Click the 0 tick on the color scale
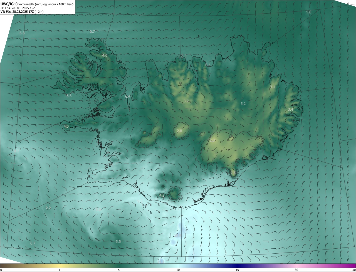 click(x=1, y=270)
